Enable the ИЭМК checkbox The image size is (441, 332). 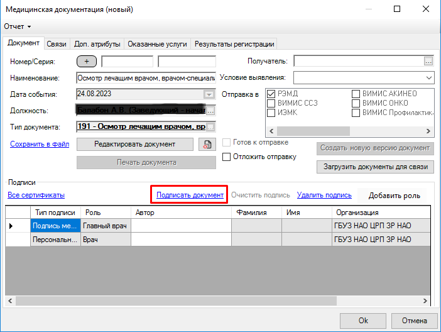point(271,113)
